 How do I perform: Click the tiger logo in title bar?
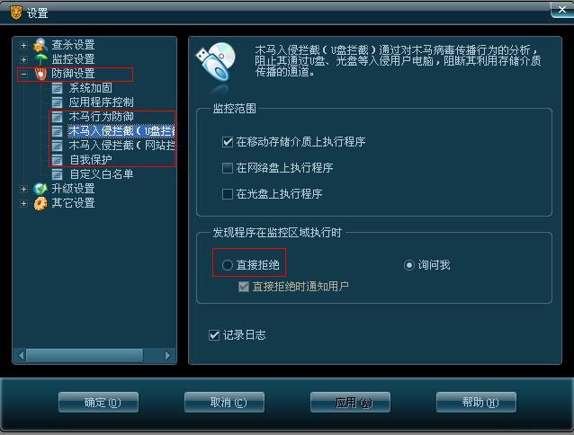(15, 13)
